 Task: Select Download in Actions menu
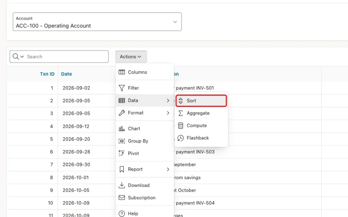(x=145, y=185)
